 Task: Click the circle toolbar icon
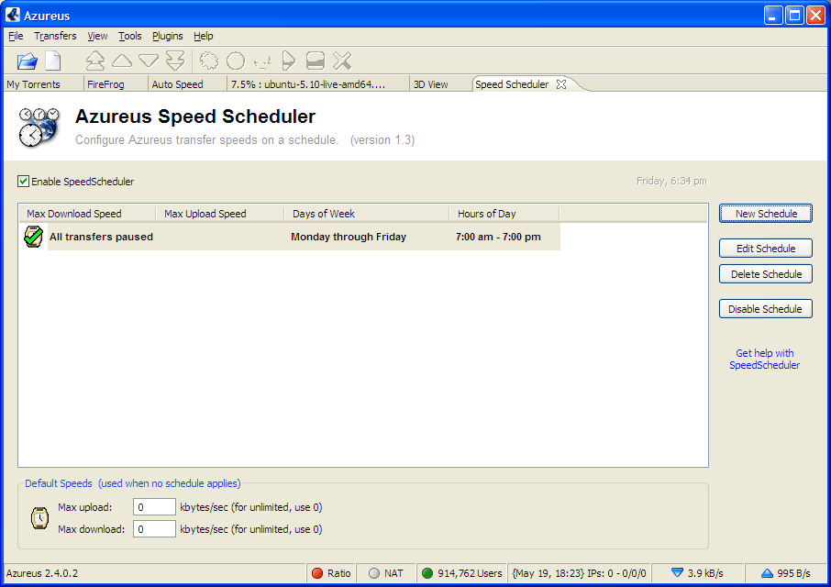coord(236,61)
